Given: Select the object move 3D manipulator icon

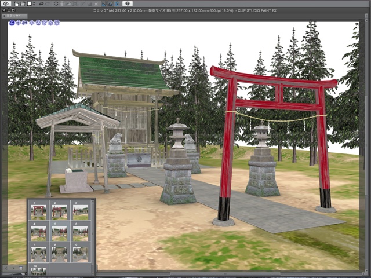Looking at the screenshot, I should point(32,23).
